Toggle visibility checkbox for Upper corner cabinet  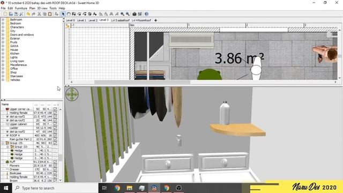pyautogui.click(x=55, y=109)
